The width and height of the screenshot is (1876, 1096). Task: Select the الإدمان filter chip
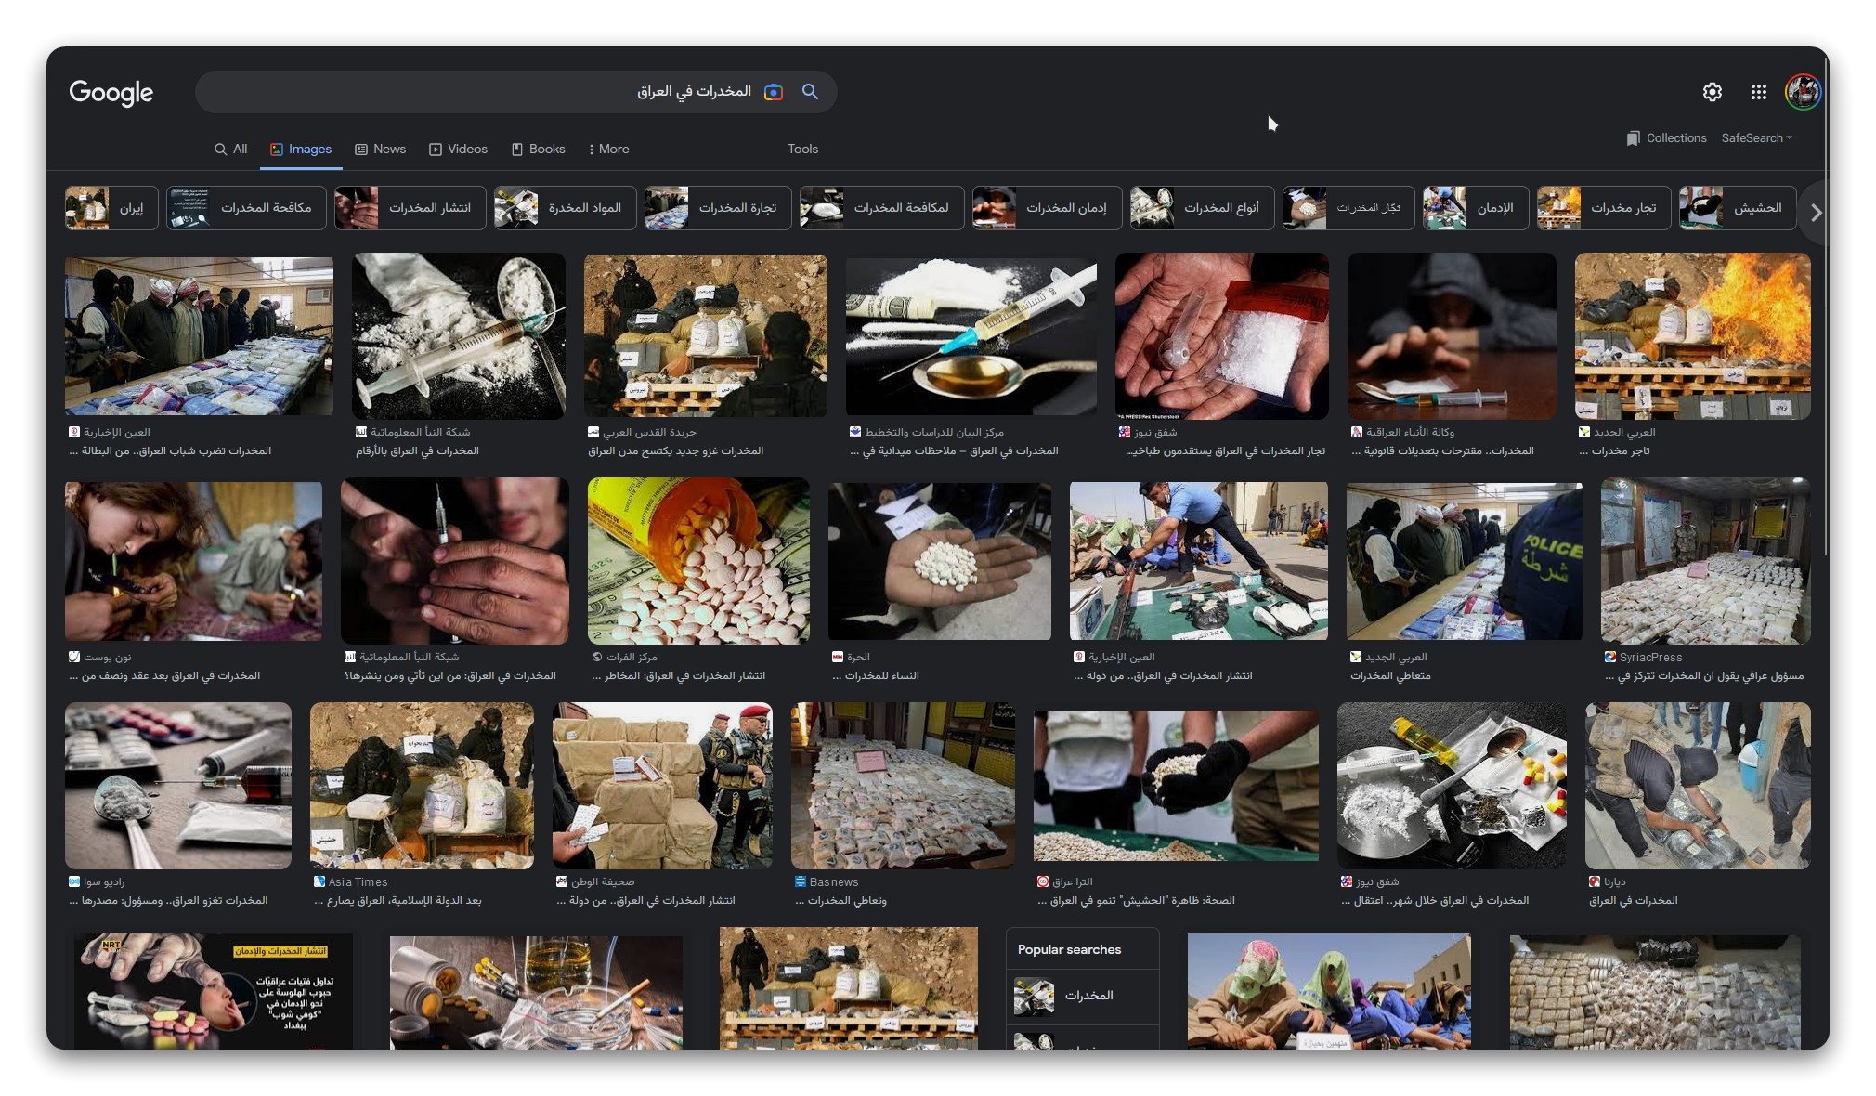(1476, 208)
